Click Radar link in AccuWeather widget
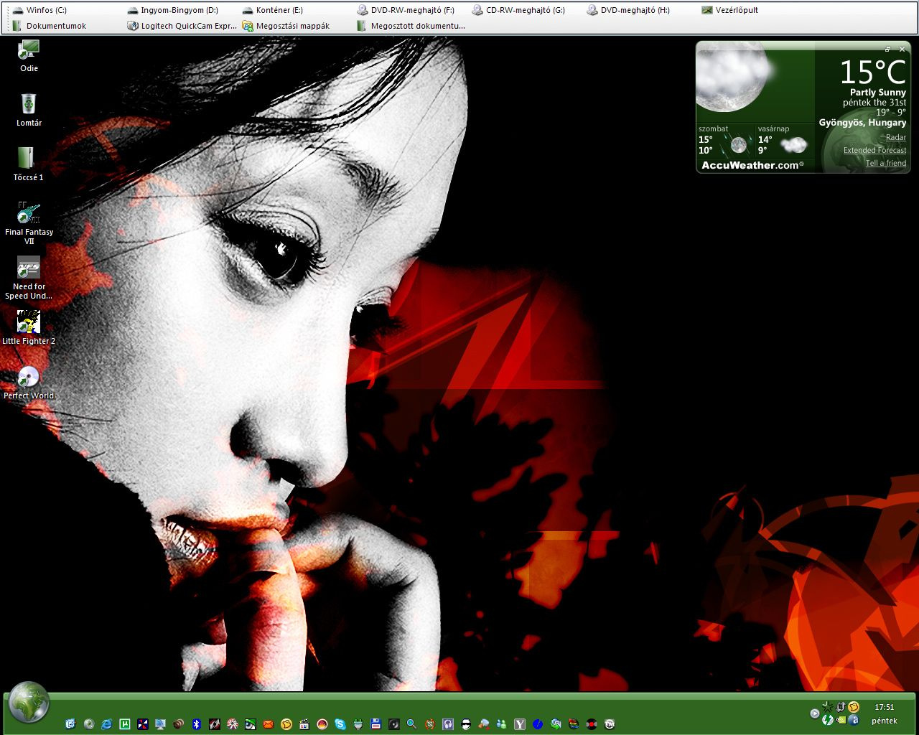This screenshot has width=919, height=735. 895,137
